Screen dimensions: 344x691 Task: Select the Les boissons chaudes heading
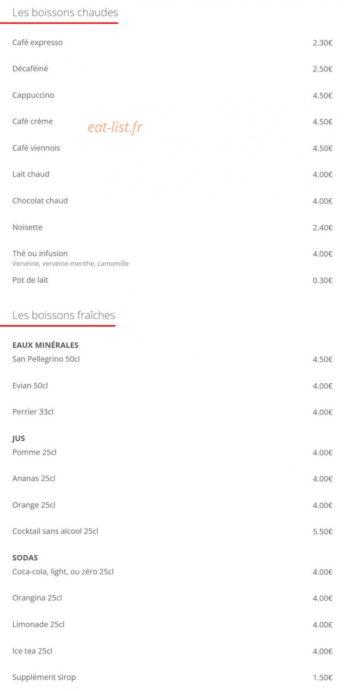point(65,12)
